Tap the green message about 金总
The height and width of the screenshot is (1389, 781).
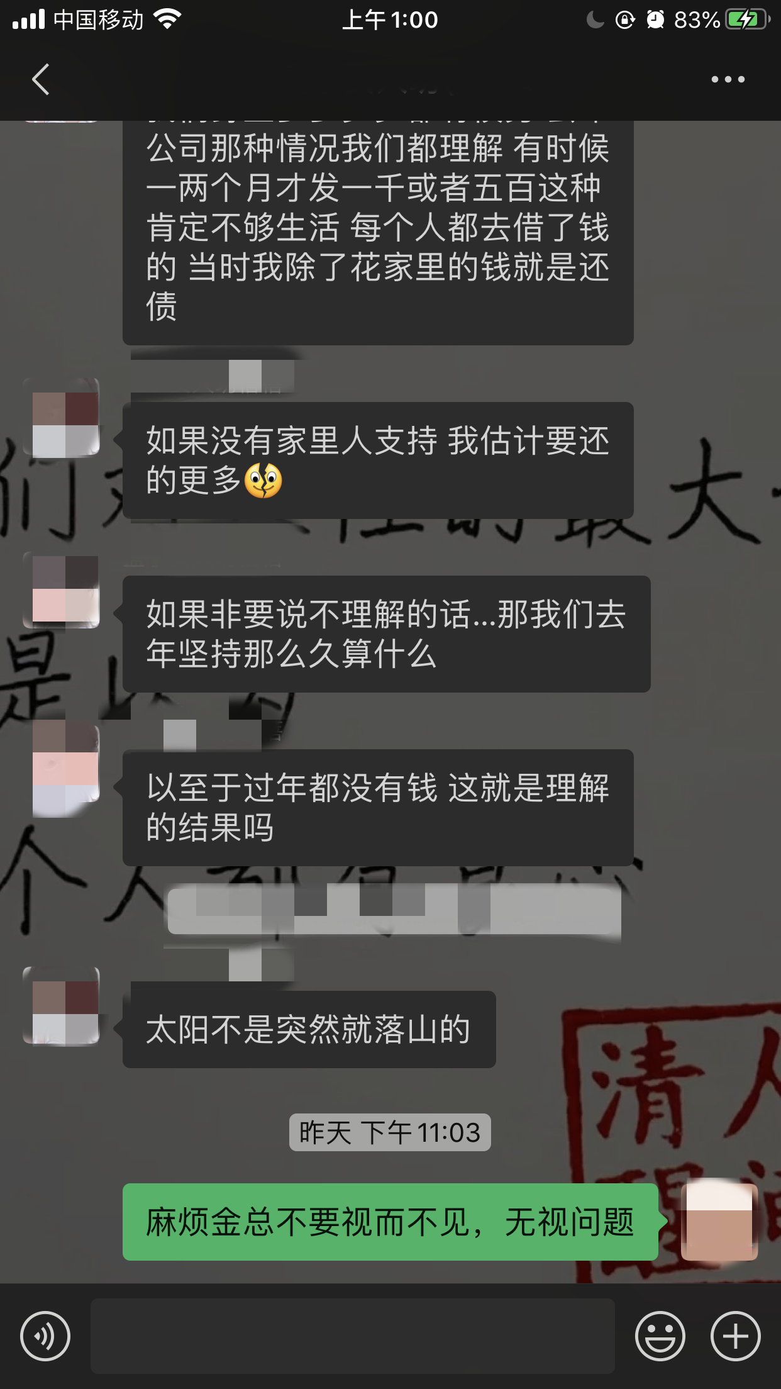click(x=390, y=1222)
